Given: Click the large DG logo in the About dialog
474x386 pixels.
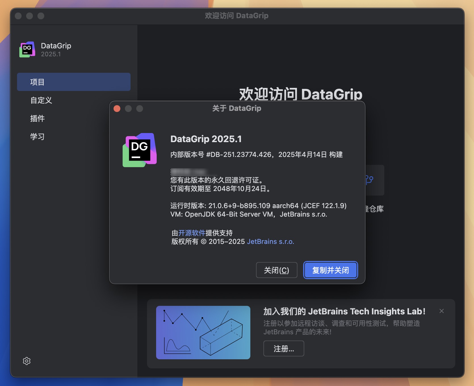Looking at the screenshot, I should (140, 150).
